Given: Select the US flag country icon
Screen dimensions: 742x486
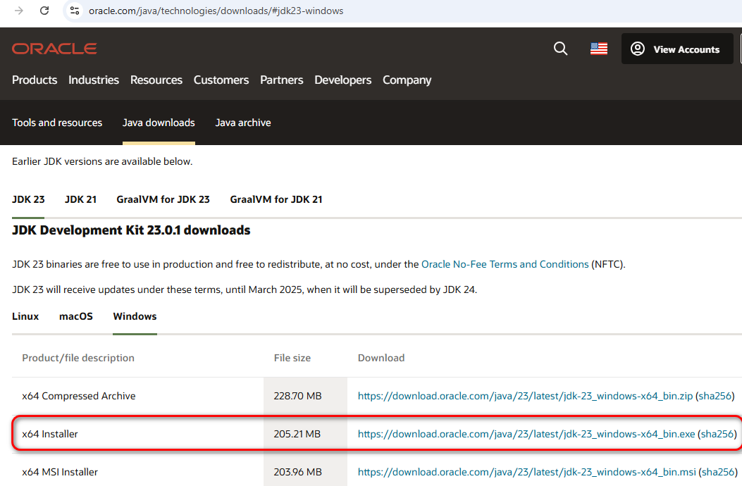Looking at the screenshot, I should [599, 49].
